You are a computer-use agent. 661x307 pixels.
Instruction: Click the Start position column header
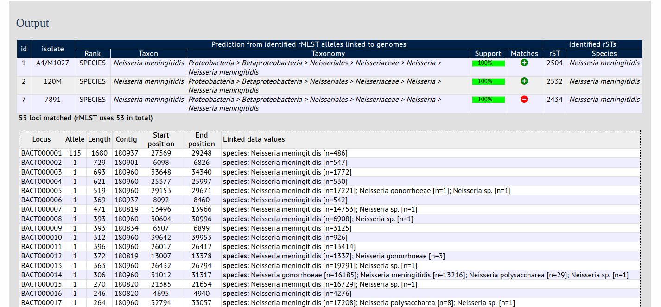(x=161, y=139)
